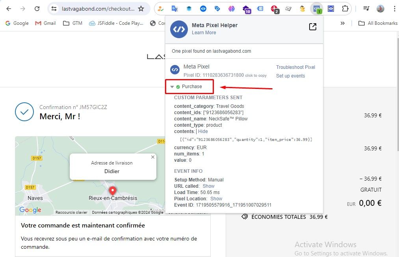Image resolution: width=399 pixels, height=257 pixels.
Task: Collapse the Purchase event details
Action: click(x=172, y=87)
